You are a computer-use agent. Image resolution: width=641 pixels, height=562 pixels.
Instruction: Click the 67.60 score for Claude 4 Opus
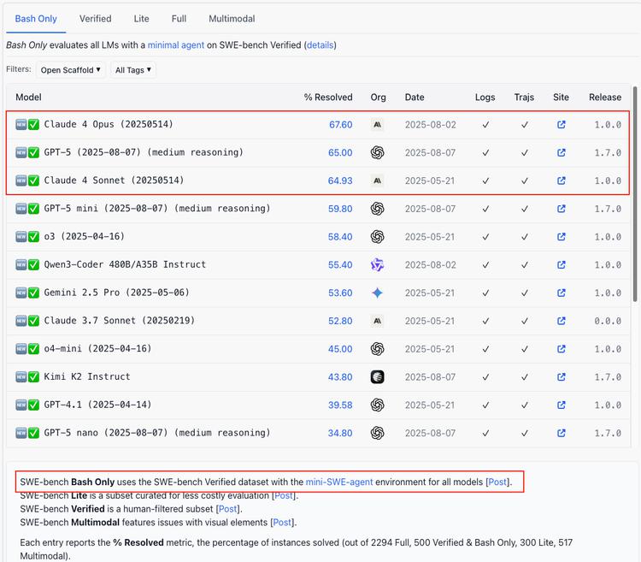(x=340, y=125)
